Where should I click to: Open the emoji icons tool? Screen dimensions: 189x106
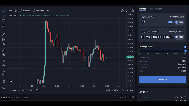(4, 44)
